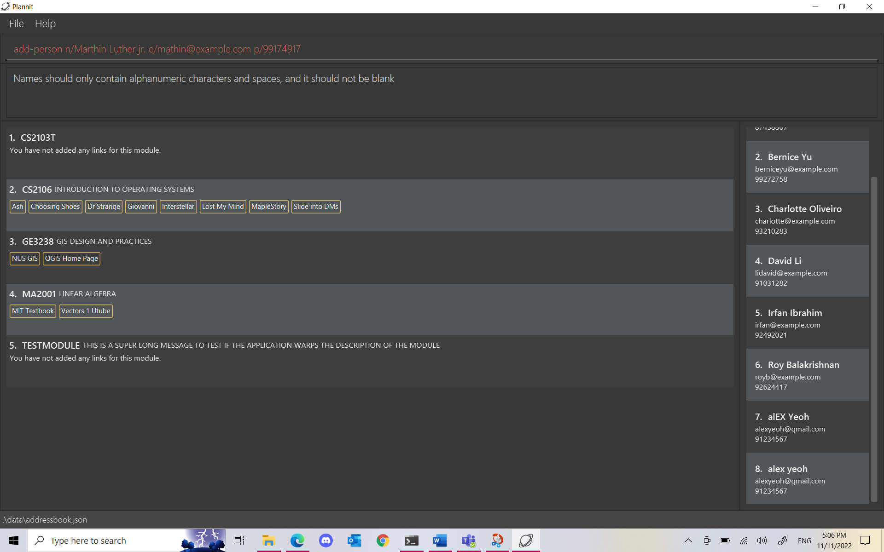Open the Slide into DMs link
Screen dimensions: 884x552
tap(316, 207)
